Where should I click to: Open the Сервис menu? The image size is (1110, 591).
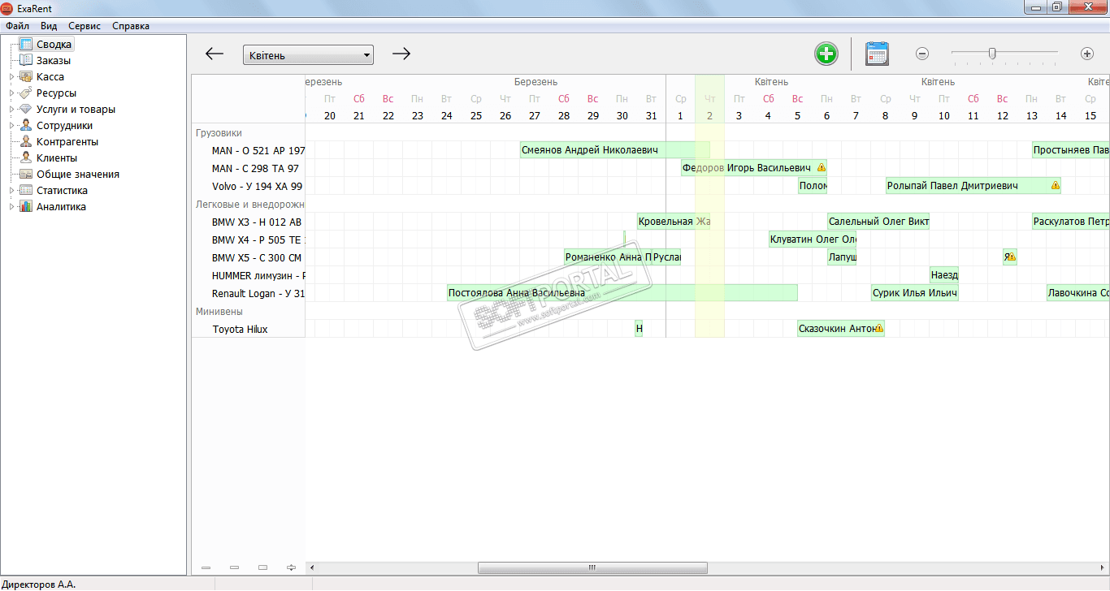click(x=85, y=26)
